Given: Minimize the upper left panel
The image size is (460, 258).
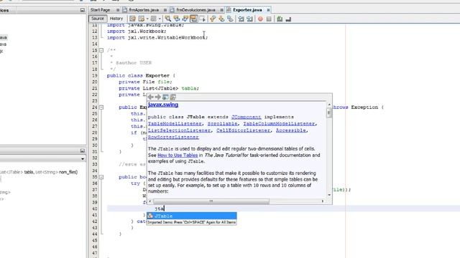Looking at the screenshot, I should coord(83,10).
